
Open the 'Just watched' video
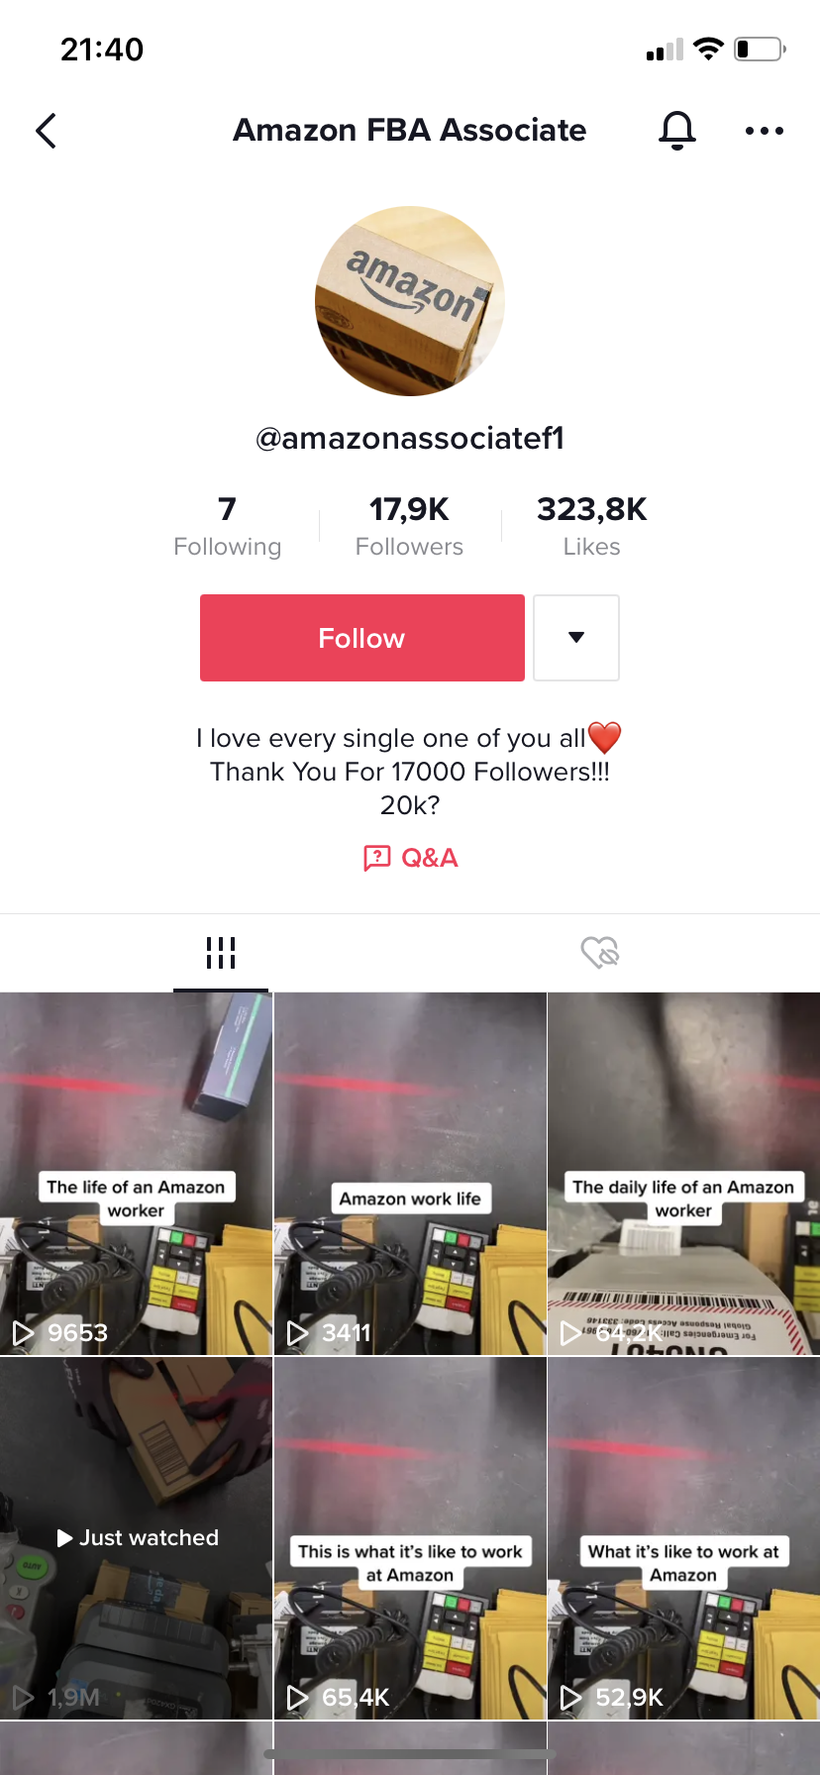pyautogui.click(x=136, y=1538)
